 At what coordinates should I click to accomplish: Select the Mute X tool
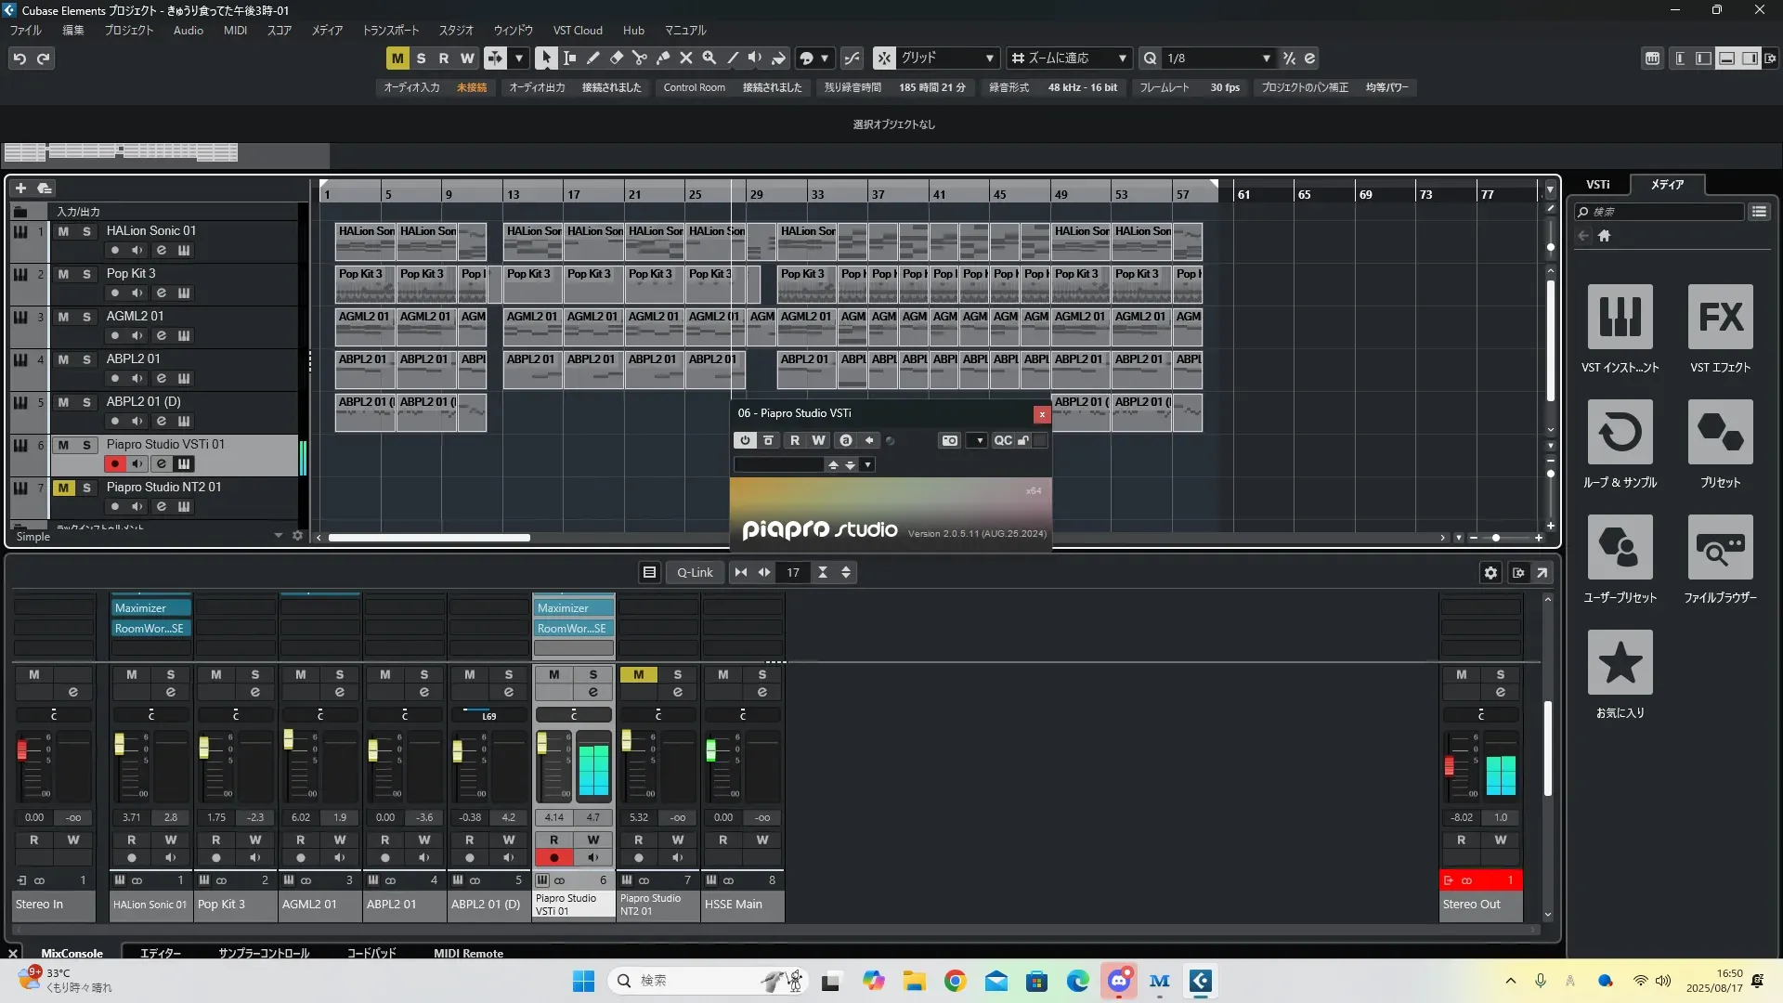click(685, 59)
